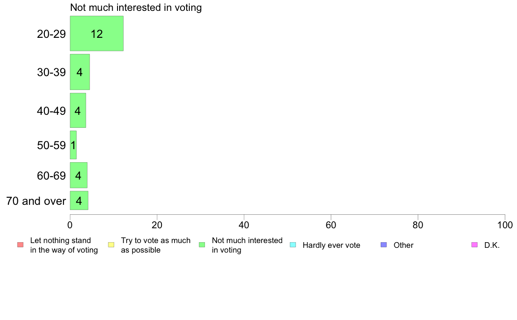Click the 'Hardly ever vote' legend label
The height and width of the screenshot is (320, 517).
pyautogui.click(x=331, y=245)
